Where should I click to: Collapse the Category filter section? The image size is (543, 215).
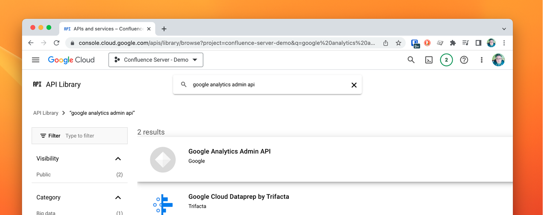[x=118, y=197]
